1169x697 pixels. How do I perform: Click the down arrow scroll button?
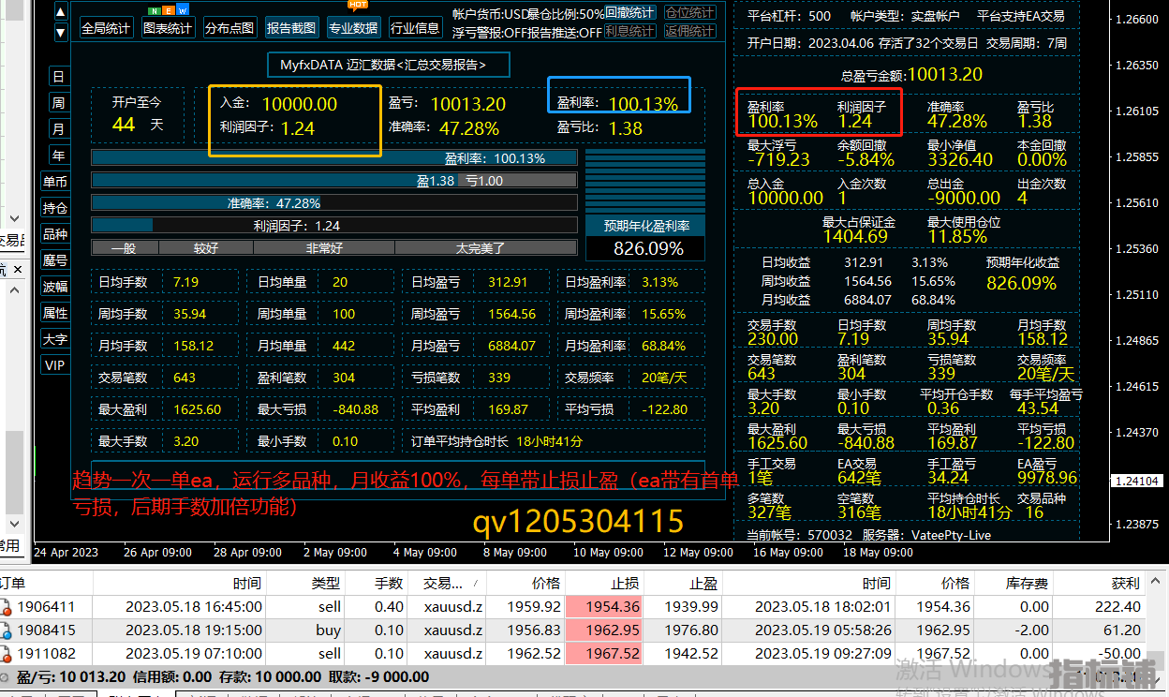[x=61, y=33]
